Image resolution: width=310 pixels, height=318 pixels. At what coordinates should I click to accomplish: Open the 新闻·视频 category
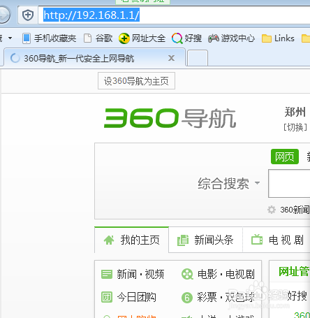coord(140,274)
